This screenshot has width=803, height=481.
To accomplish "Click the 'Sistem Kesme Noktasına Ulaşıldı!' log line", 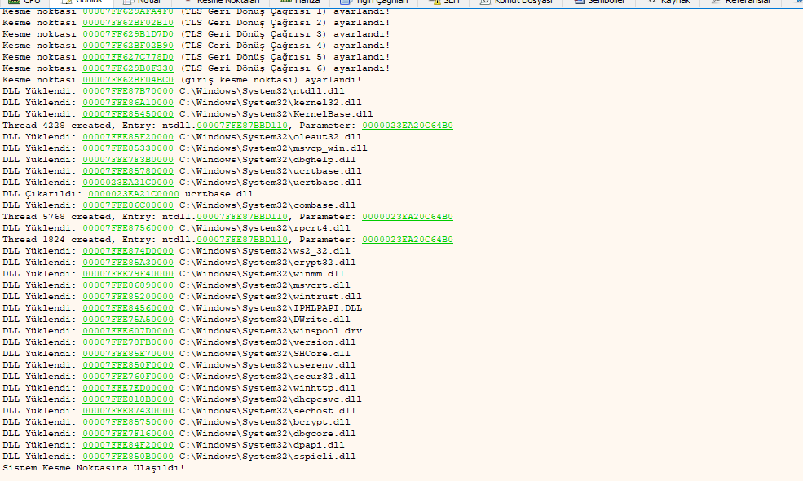I will pyautogui.click(x=94, y=468).
